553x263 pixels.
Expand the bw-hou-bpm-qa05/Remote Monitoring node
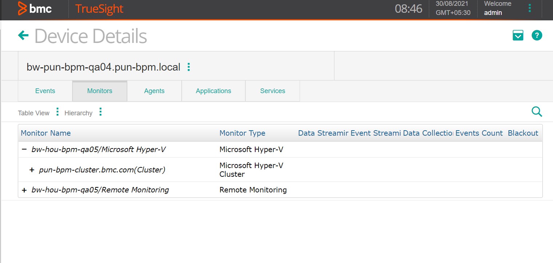[x=24, y=190]
